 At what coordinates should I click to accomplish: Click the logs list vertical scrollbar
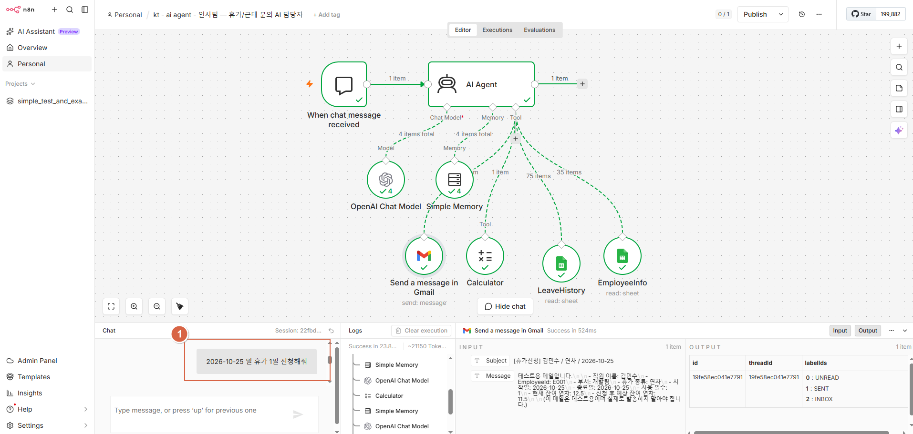450,402
